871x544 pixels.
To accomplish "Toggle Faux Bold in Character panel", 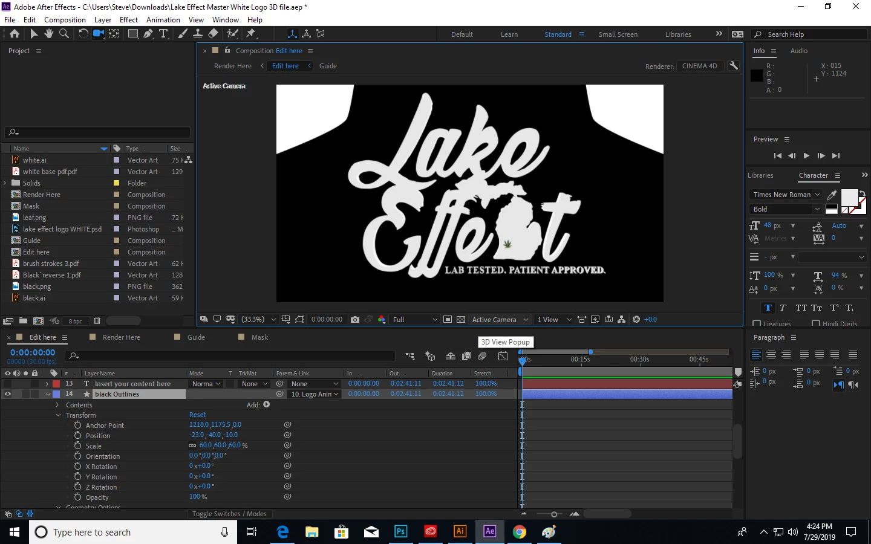I will (768, 308).
